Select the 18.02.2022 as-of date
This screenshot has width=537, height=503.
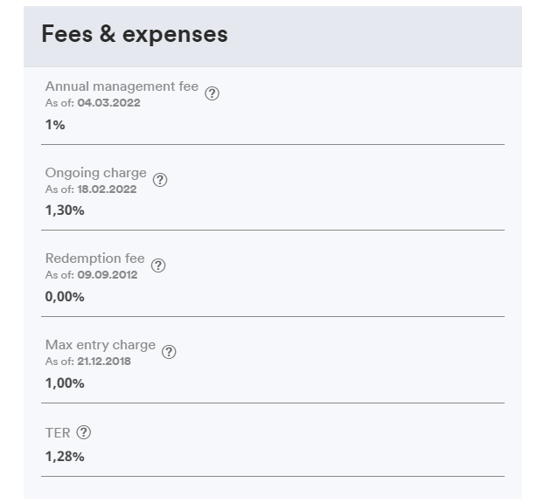(x=106, y=189)
